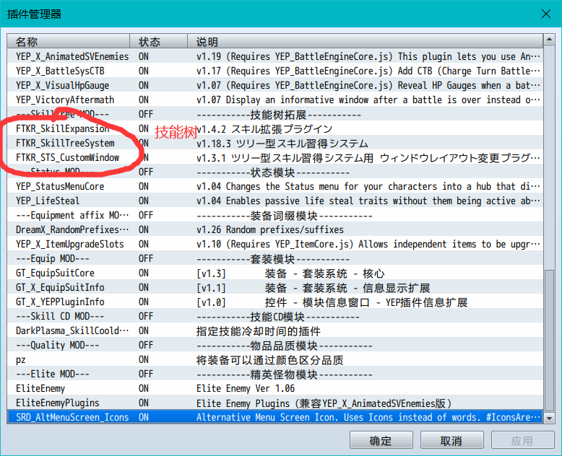Click the v1.18.3 ツリー型スキル習得システム description
This screenshot has height=456, width=562.
(282, 143)
